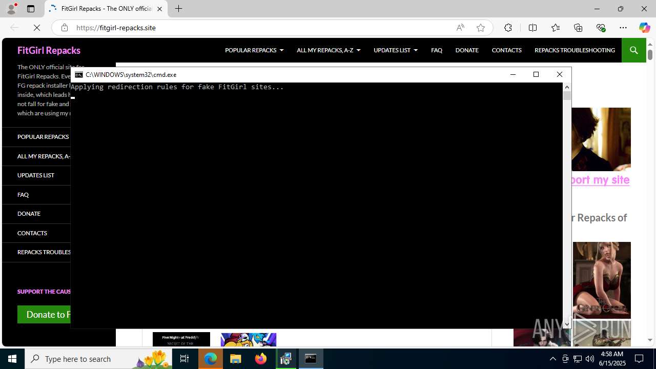This screenshot has width=656, height=369.
Task: Click the blonde character game cover thumbnail
Action: (x=602, y=280)
